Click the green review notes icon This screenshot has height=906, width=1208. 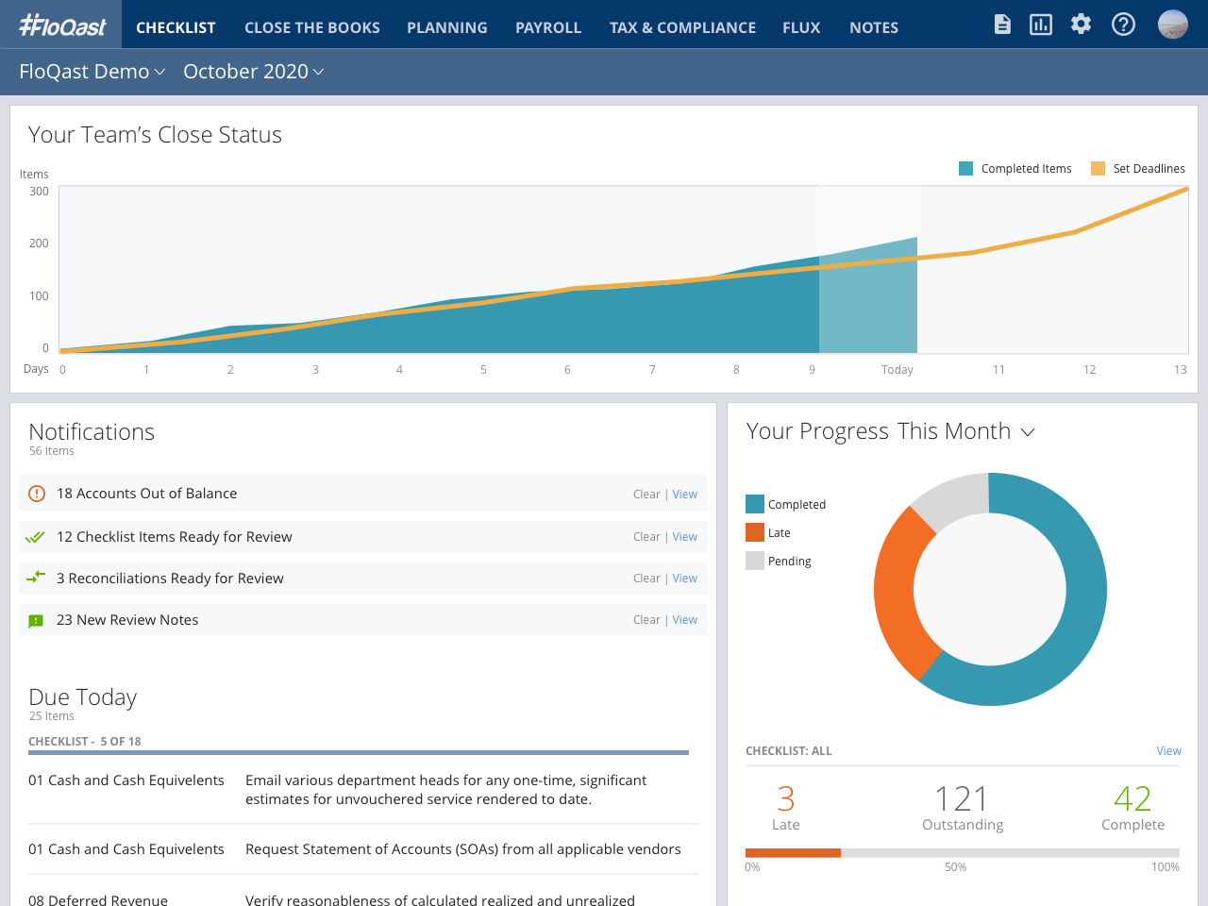[36, 621]
